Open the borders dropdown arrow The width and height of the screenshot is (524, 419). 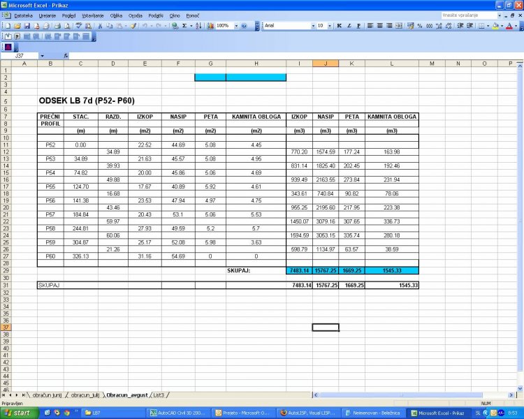point(488,26)
